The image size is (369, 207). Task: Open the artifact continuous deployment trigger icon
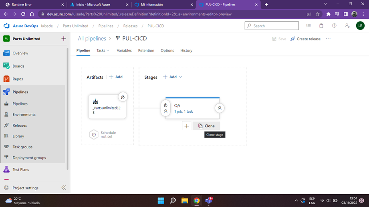(123, 97)
